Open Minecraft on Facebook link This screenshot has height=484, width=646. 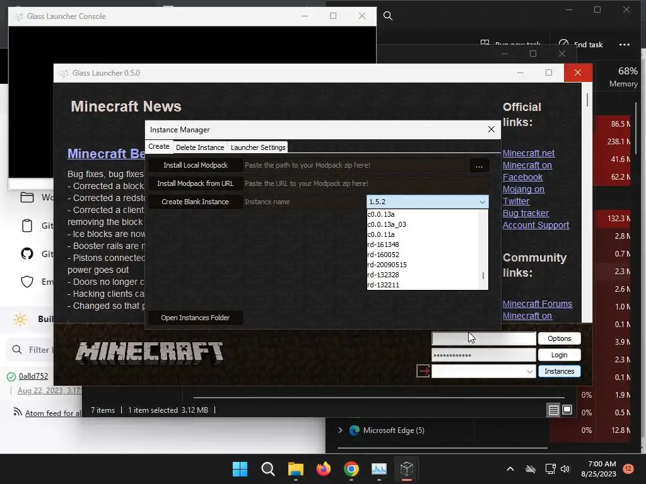coord(527,171)
